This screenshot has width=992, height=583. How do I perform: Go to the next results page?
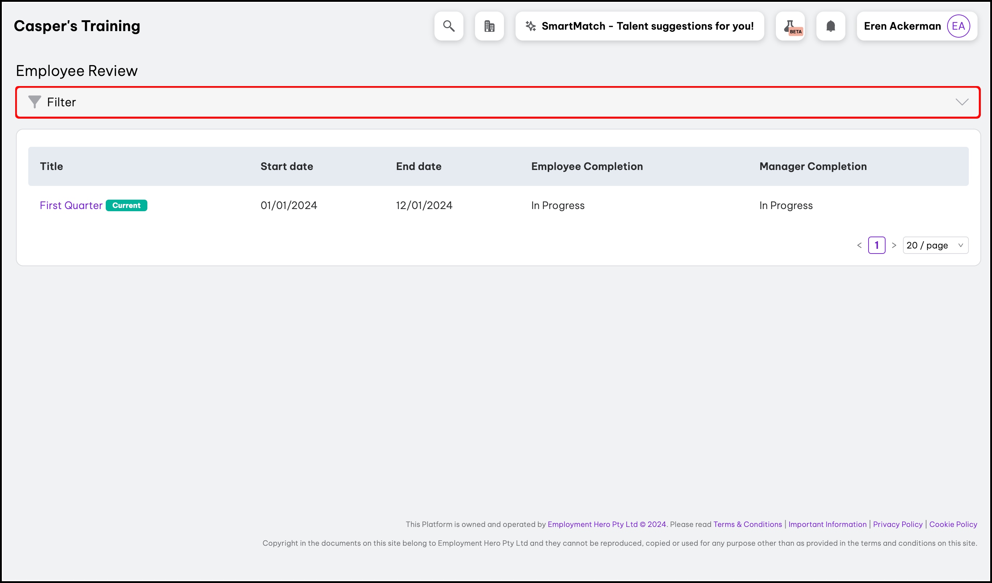pos(894,245)
